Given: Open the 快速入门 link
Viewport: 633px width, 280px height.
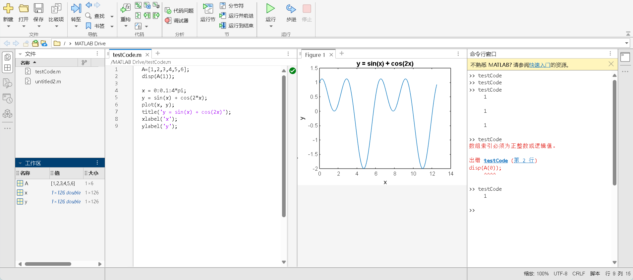Looking at the screenshot, I should 540,65.
